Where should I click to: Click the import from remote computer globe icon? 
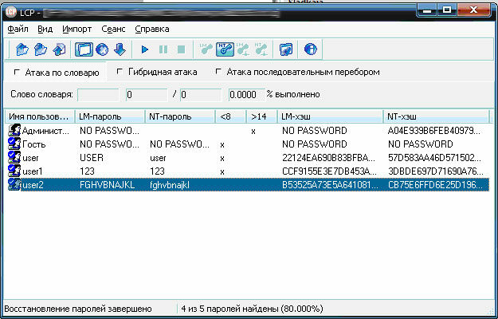point(102,49)
